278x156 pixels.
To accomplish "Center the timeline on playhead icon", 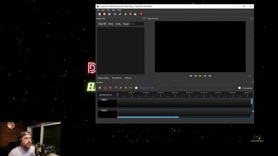I will [x=130, y=88].
